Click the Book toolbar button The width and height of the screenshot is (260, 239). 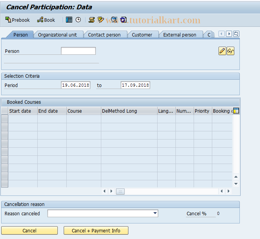pos(46,20)
